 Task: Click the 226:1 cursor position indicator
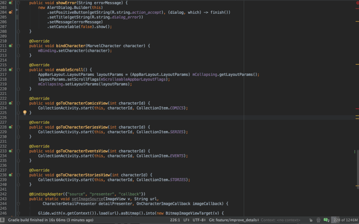tap(175, 220)
